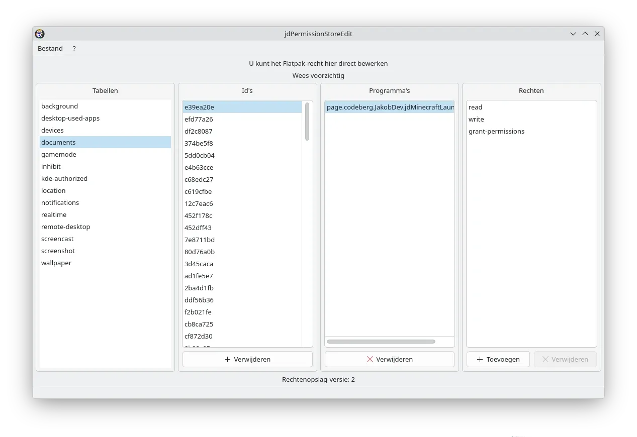
Task: Select id c68edc27
Action: click(x=242, y=179)
